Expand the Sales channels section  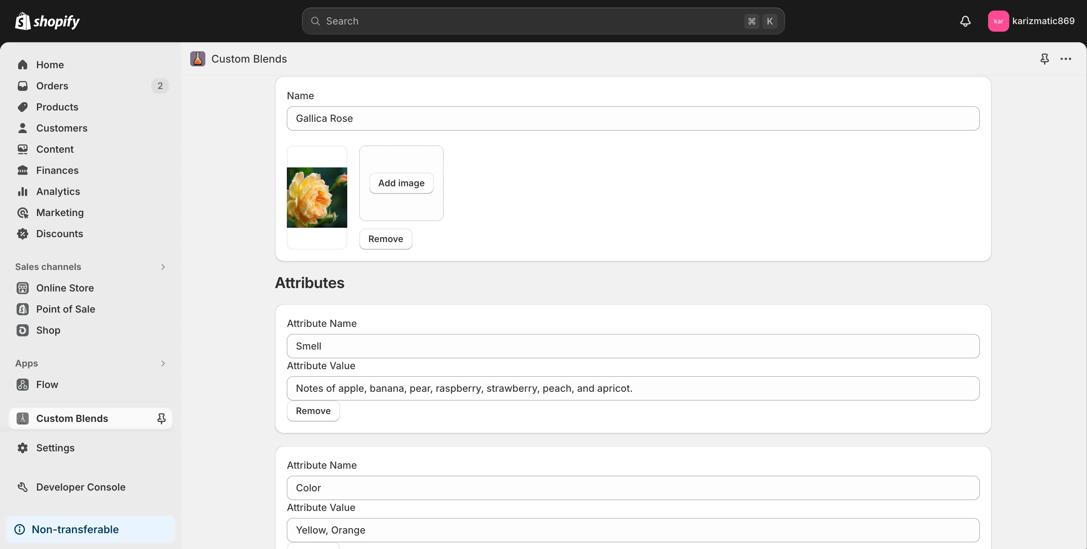pyautogui.click(x=163, y=267)
